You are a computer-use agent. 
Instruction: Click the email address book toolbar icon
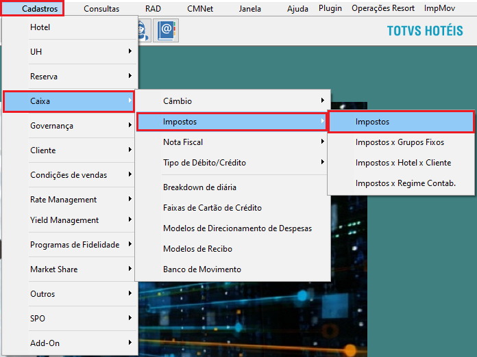pyautogui.click(x=166, y=30)
